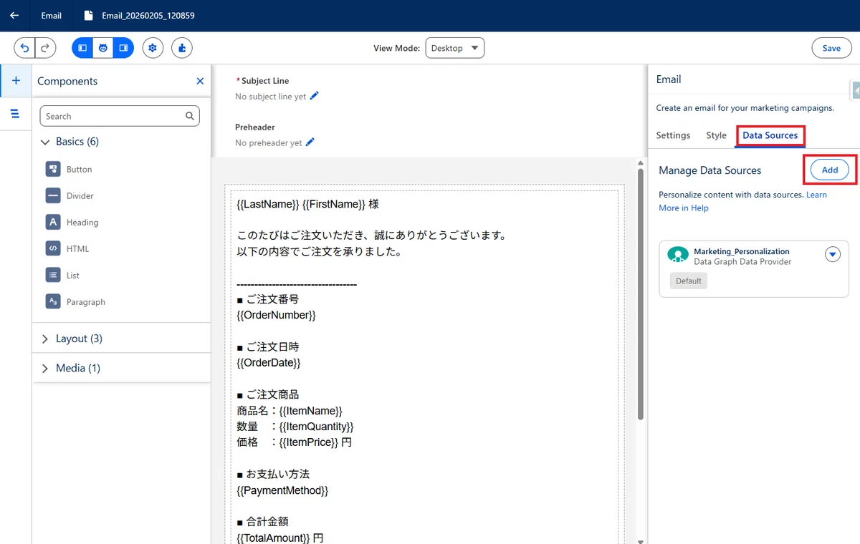Open Marketing_Personalization dropdown arrow
Viewport: 860px width, 544px height.
point(832,254)
